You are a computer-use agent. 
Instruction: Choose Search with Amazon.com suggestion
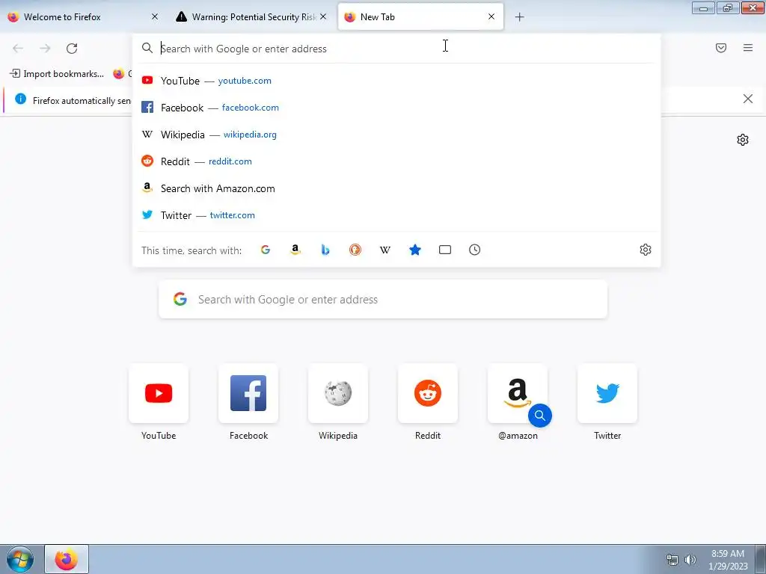coord(396,188)
